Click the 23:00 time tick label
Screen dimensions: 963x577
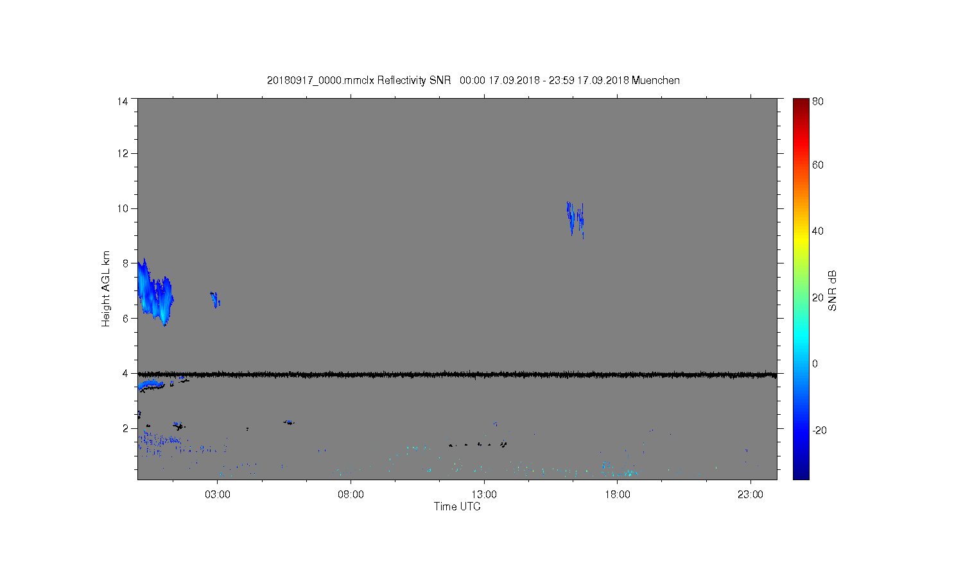tap(750, 495)
